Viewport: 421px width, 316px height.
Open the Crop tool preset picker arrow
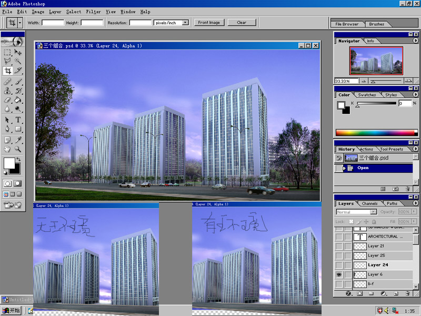point(20,23)
